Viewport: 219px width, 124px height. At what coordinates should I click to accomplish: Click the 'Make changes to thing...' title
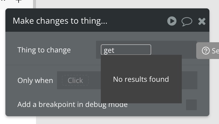click(x=60, y=21)
